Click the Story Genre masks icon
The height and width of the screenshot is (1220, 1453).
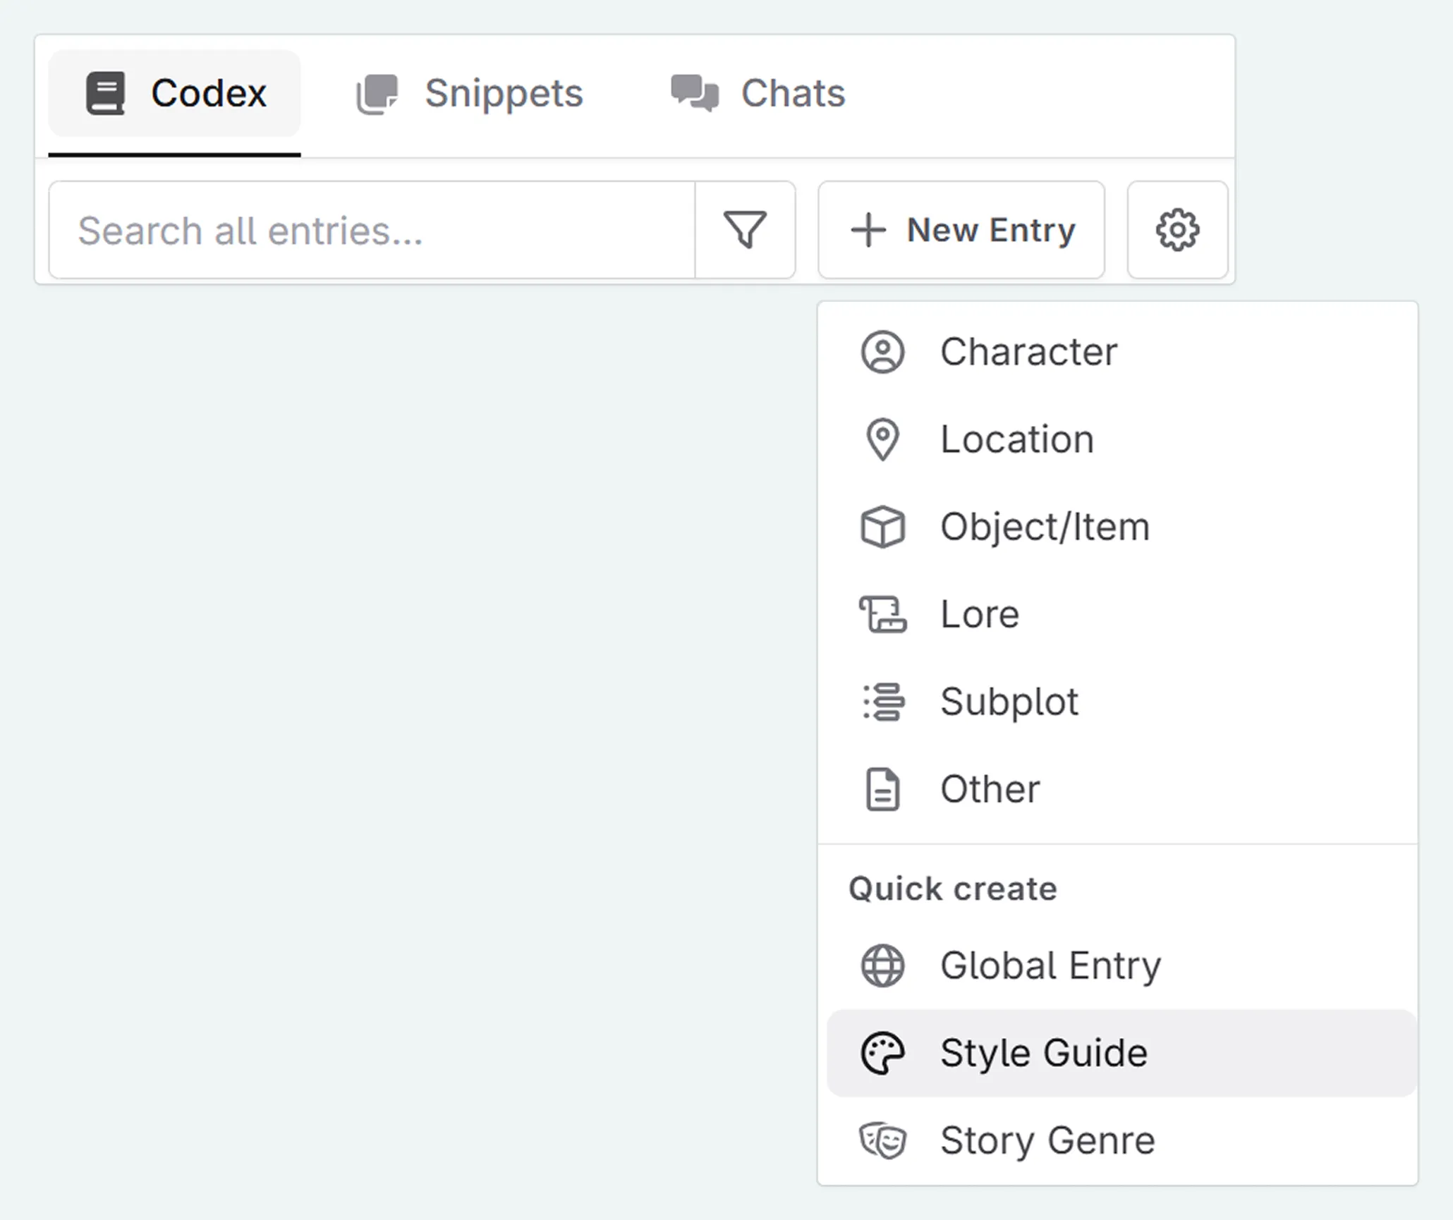pos(882,1140)
